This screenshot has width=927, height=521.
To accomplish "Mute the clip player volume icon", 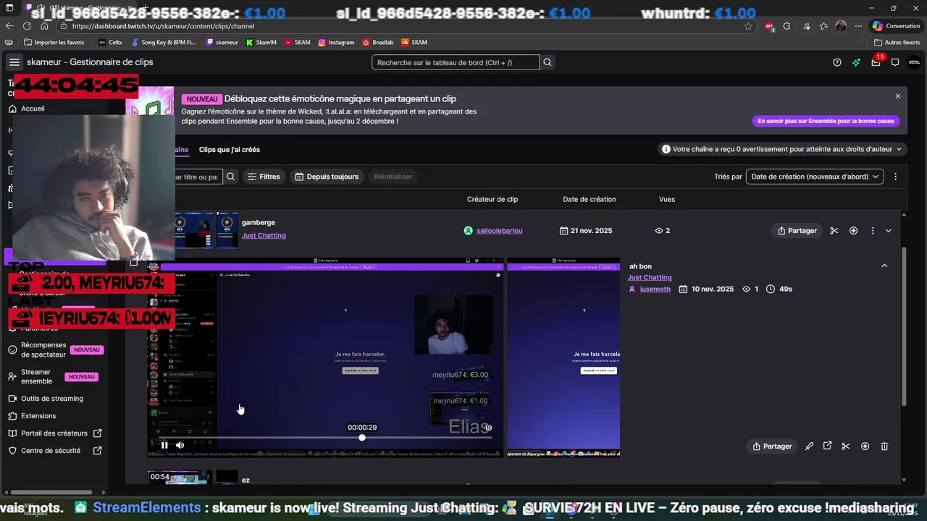I will (x=180, y=445).
